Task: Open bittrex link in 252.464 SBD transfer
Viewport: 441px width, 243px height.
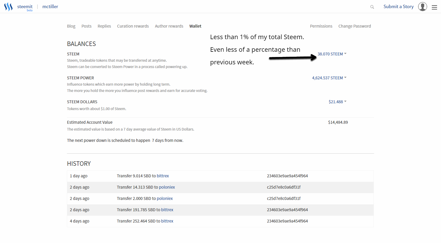Action: [x=167, y=221]
